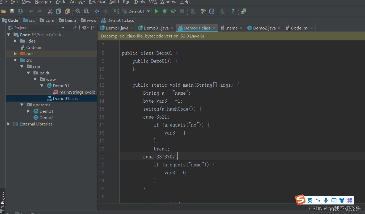The height and width of the screenshot is (214, 365).
Task: Close the Demo01.class tab
Action: [214, 28]
